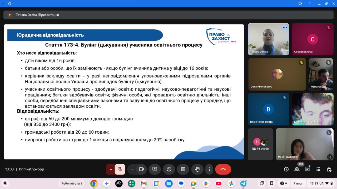Open options on Tetiana Dzoba's video tile

point(285,28)
